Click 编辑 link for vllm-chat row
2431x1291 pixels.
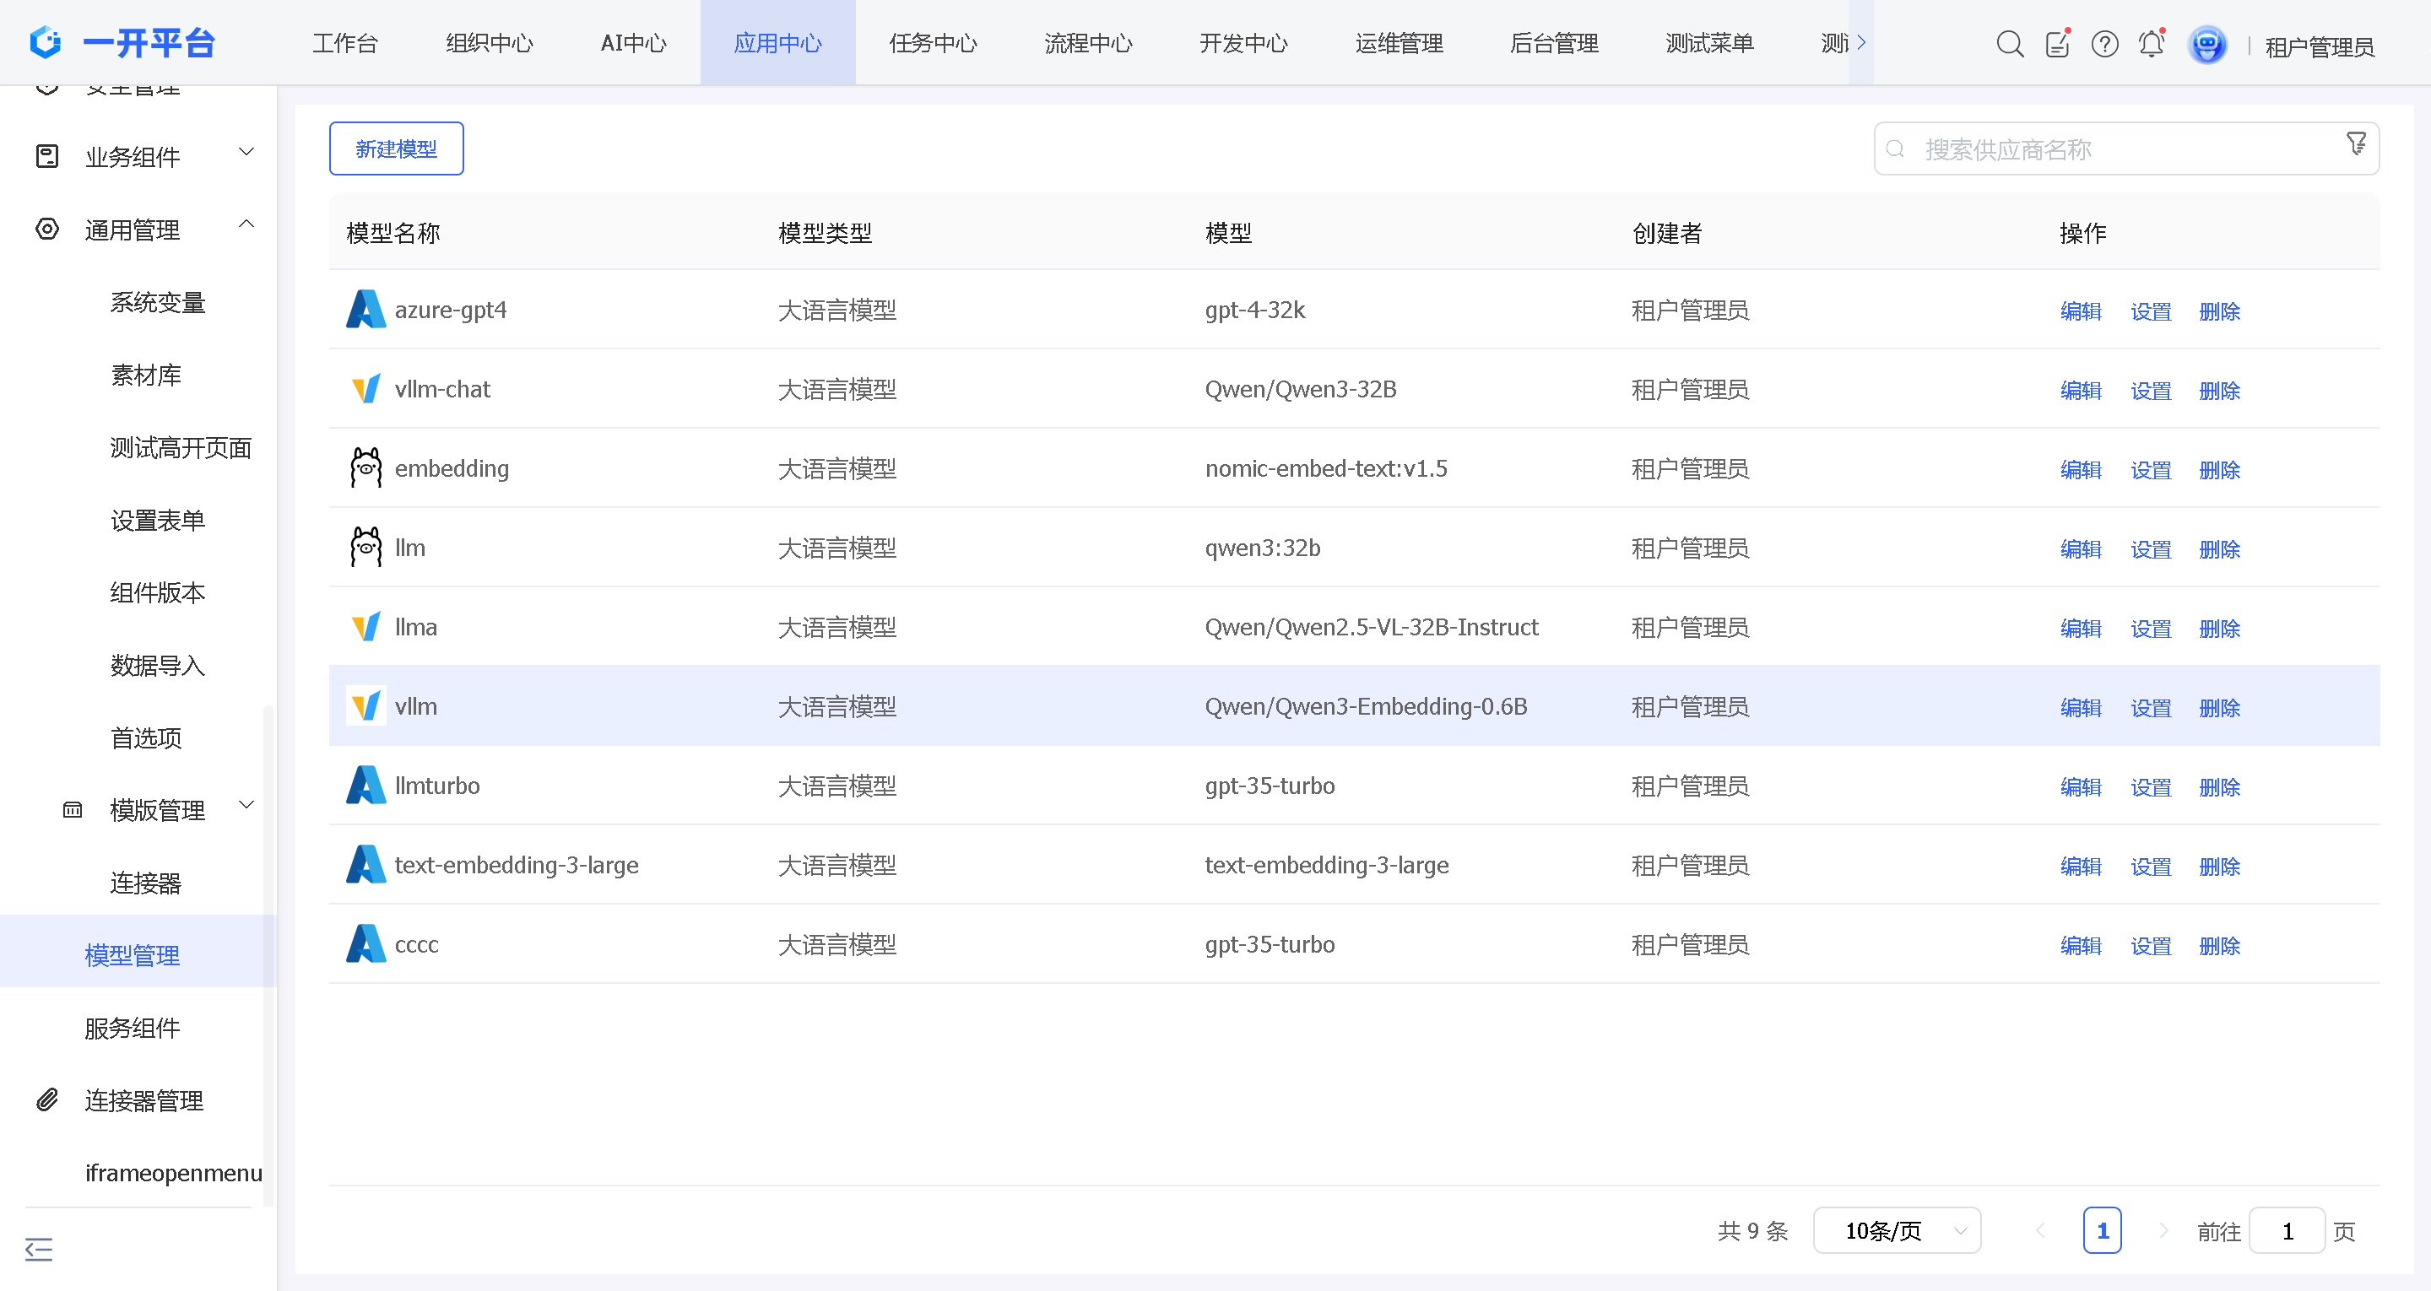[x=2080, y=391]
